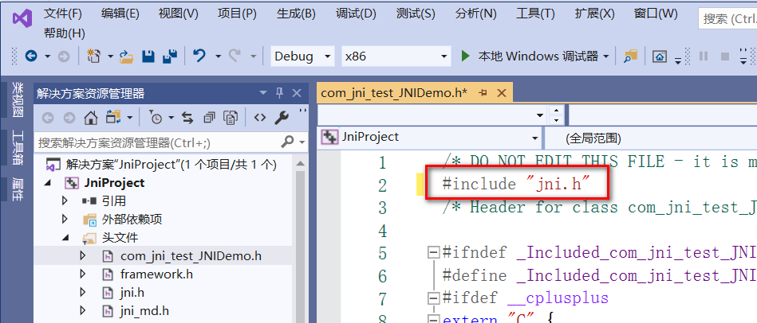Open the 帮助(H) menu

coord(64,33)
